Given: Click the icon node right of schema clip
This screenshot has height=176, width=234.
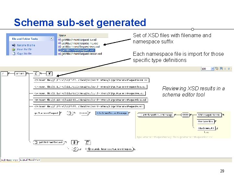Looking at the screenshot, I should click(49, 74).
